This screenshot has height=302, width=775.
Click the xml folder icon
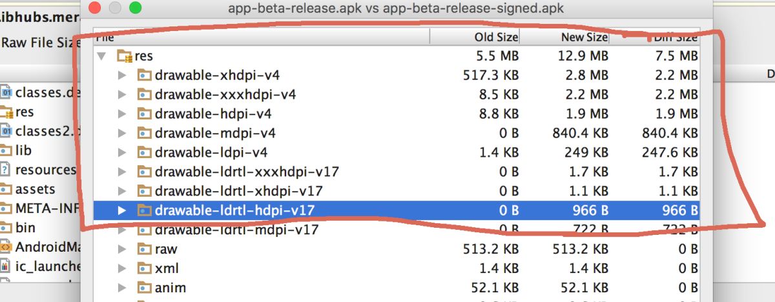pyautogui.click(x=144, y=268)
